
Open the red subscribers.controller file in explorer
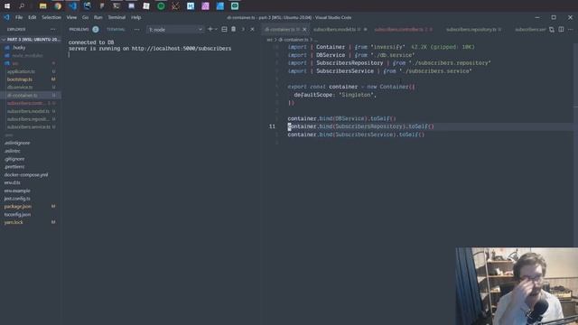point(25,103)
